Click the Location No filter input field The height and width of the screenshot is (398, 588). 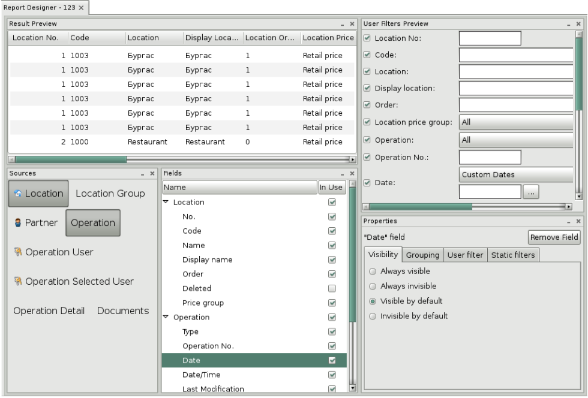point(490,38)
